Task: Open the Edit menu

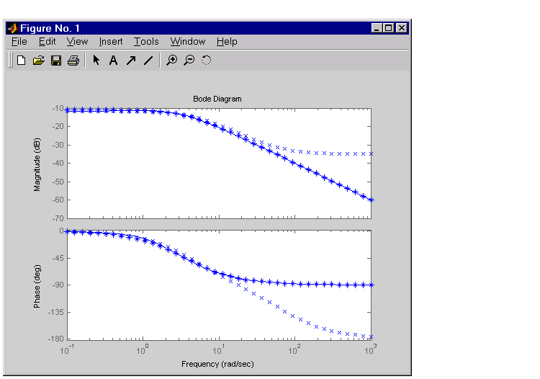Action: [47, 42]
